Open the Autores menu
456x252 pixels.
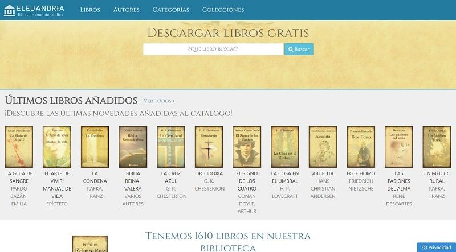(x=126, y=10)
